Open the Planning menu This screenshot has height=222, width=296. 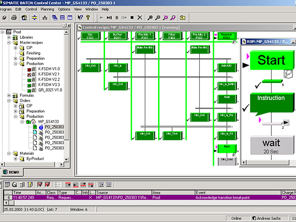[47, 9]
